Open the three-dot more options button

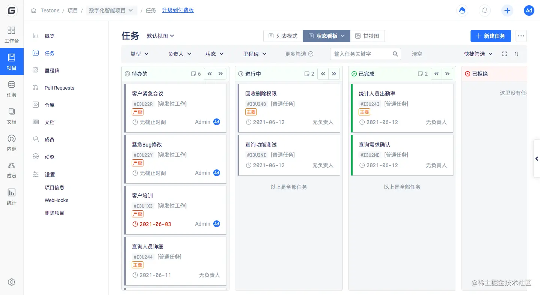(521, 36)
